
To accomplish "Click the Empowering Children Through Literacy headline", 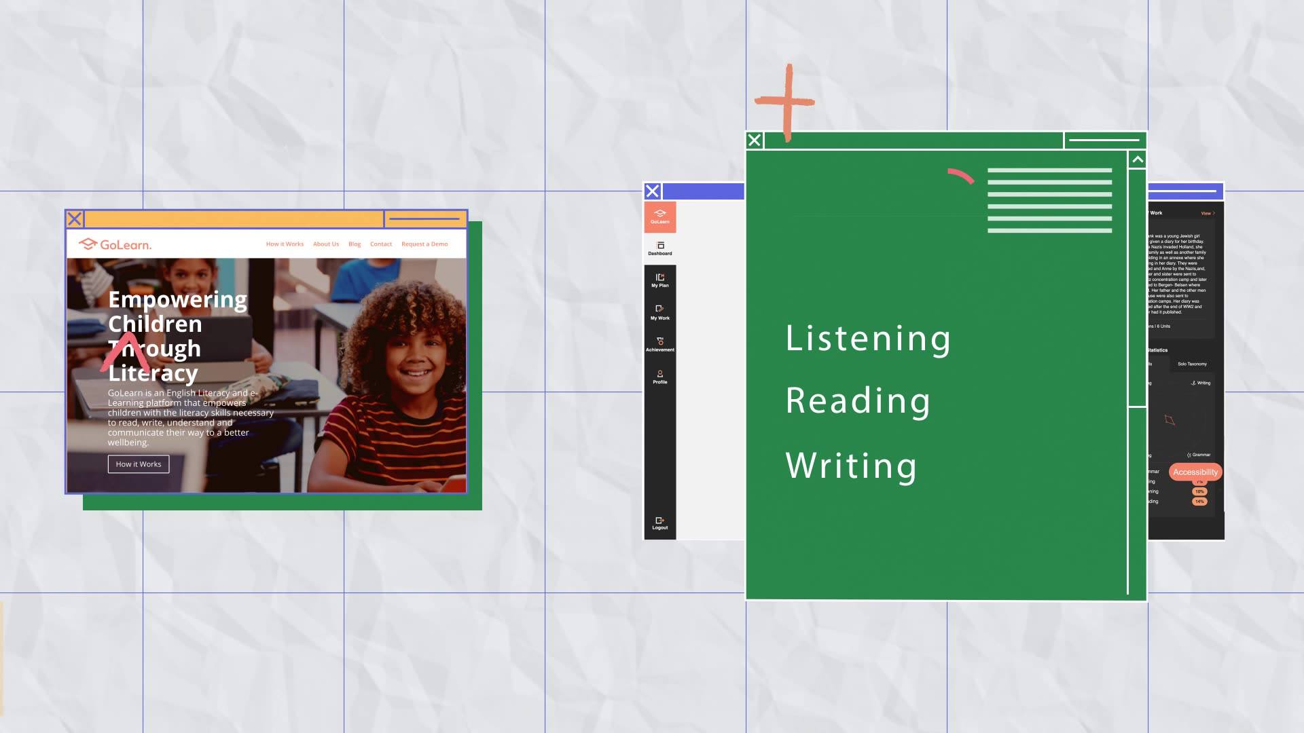I will [177, 336].
